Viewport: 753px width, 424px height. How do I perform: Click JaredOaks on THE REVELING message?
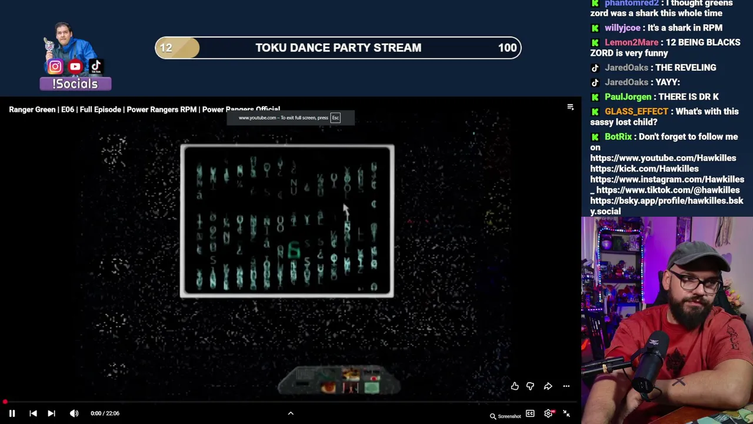point(627,68)
